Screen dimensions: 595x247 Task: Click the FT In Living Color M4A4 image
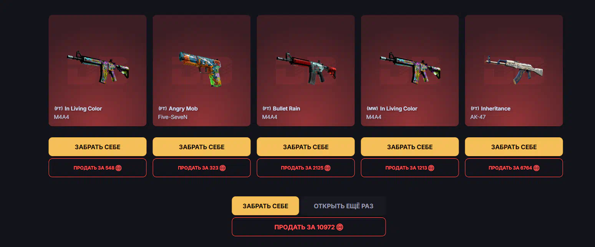click(x=98, y=66)
